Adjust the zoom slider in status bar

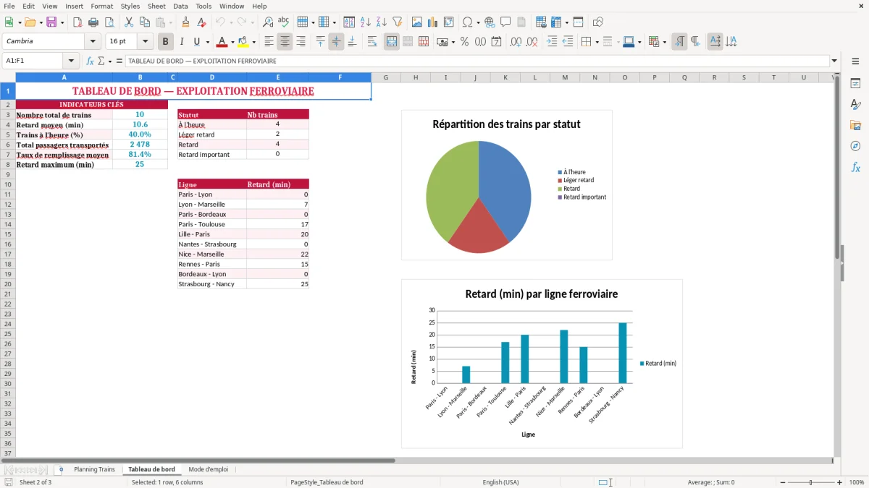(810, 482)
